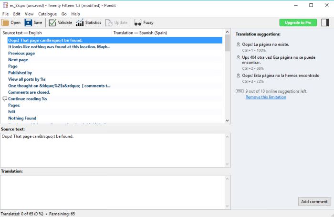Click scroll down arrow of string list

227,120
